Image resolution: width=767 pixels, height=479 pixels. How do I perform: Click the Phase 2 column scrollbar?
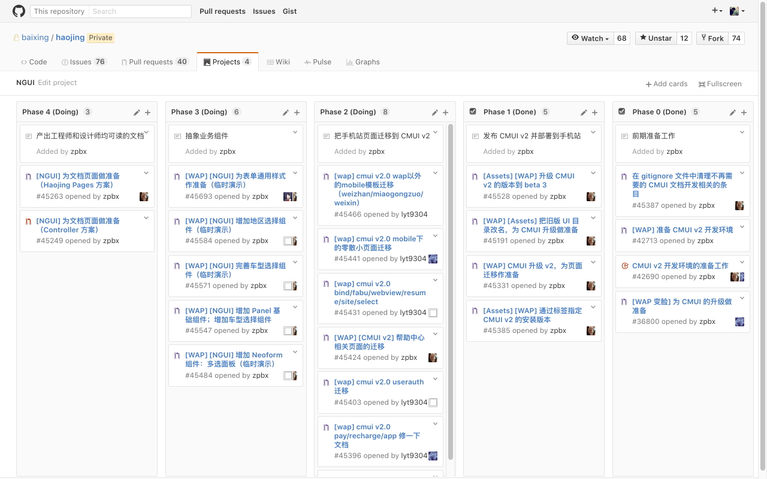451,292
